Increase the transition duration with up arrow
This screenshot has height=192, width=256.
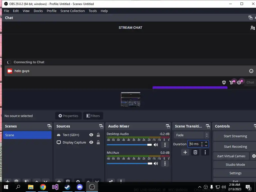pyautogui.click(x=206, y=142)
